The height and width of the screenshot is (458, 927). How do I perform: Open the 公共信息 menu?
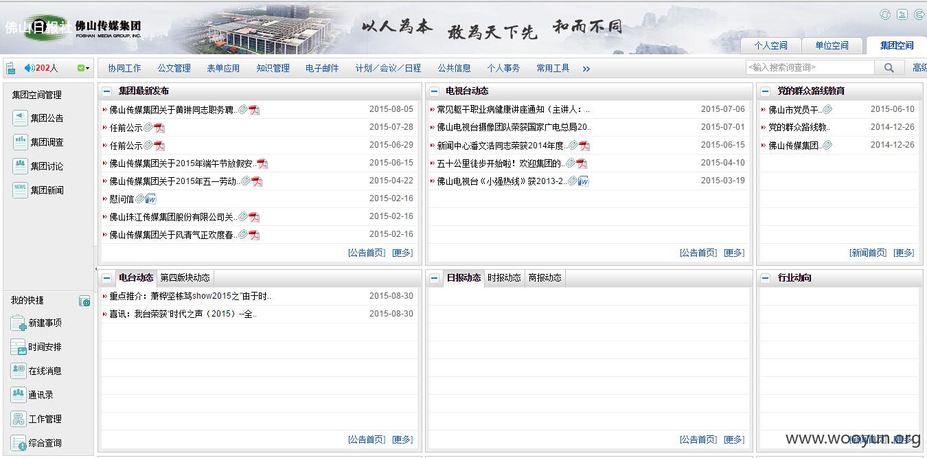[x=454, y=68]
